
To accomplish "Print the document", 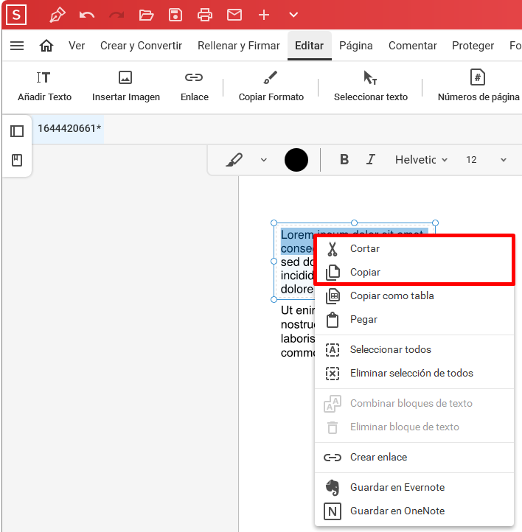I will pos(205,15).
